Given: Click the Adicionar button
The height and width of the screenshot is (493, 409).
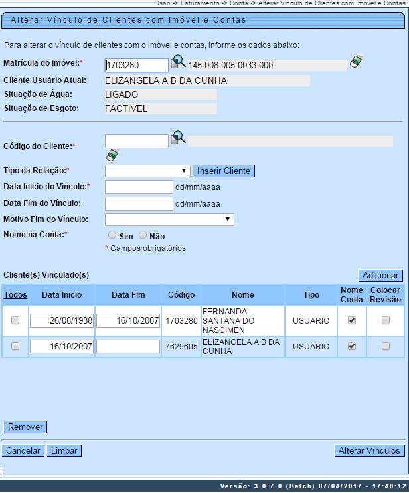Looking at the screenshot, I should (x=380, y=275).
